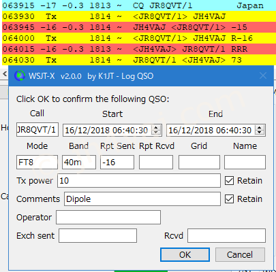Click the Rpt Sent field showing -16
The width and height of the screenshot is (276, 272).
point(117,162)
